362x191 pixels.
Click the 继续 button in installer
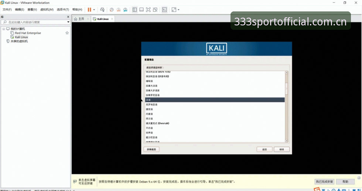[281, 149]
